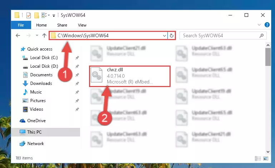The height and width of the screenshot is (168, 275).
Task: Go back using the Back arrow
Action: [x=18, y=35]
